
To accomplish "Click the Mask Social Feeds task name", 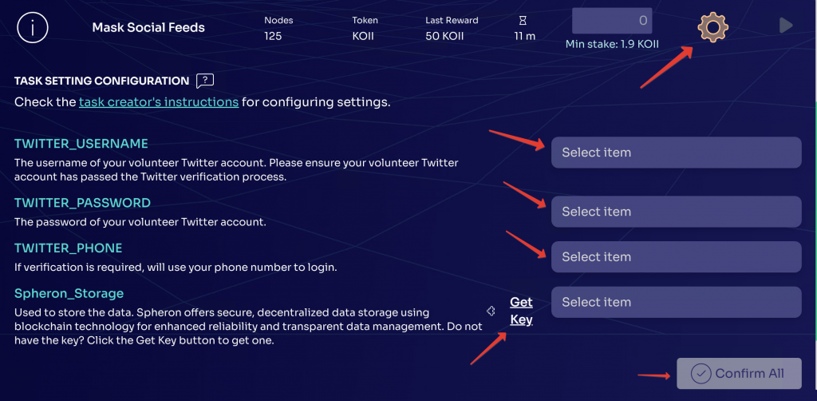I will tap(148, 28).
